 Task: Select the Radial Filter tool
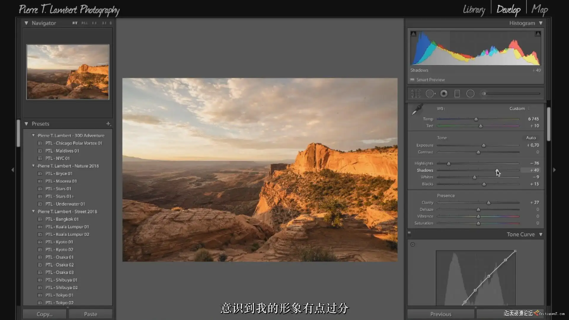[x=470, y=94]
